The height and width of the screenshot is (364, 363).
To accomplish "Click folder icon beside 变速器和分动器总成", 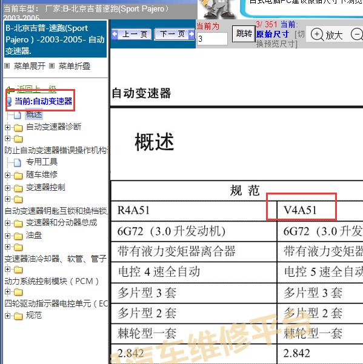I will (18, 223).
